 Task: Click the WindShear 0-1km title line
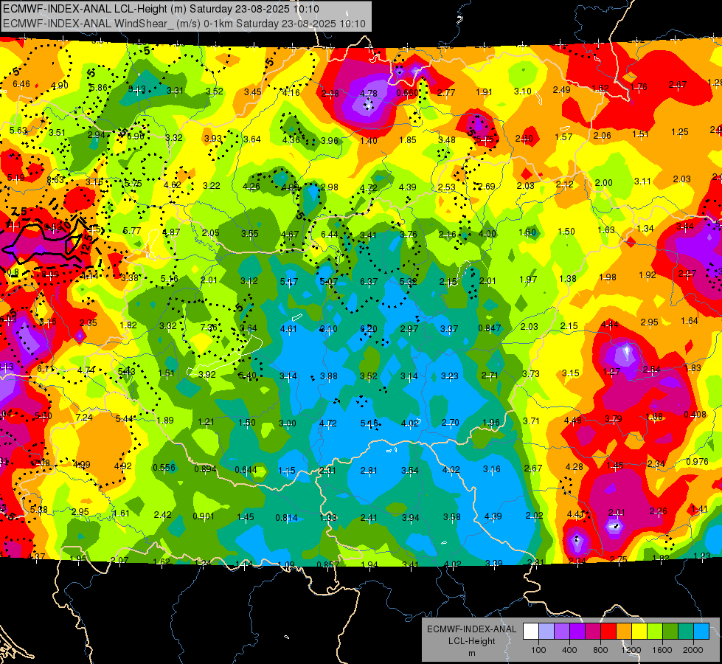(x=184, y=24)
